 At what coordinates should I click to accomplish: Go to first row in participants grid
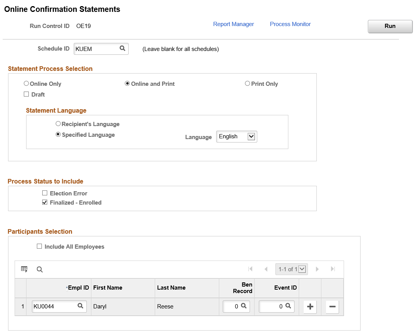coord(250,269)
